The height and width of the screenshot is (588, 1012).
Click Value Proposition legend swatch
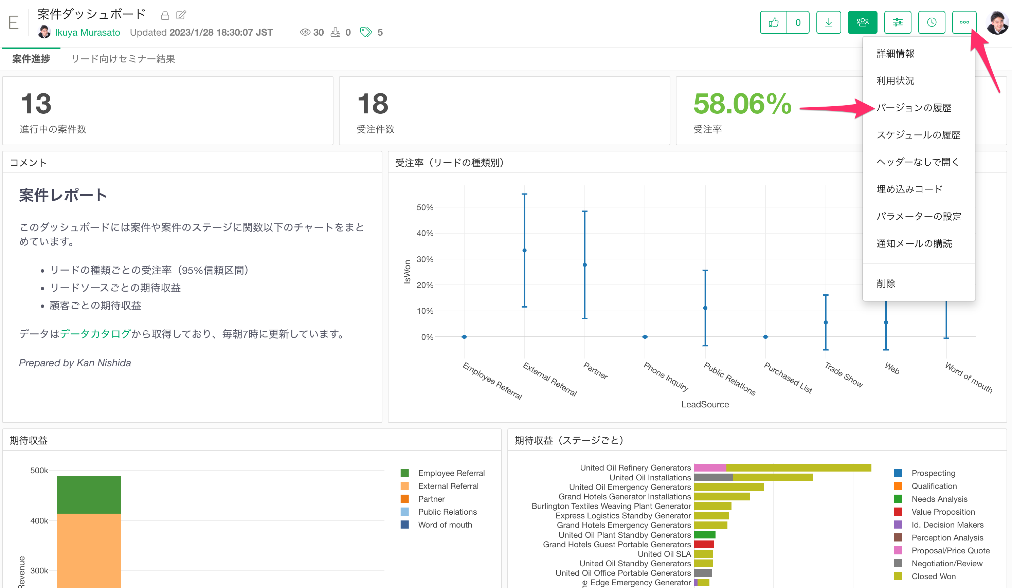click(898, 512)
